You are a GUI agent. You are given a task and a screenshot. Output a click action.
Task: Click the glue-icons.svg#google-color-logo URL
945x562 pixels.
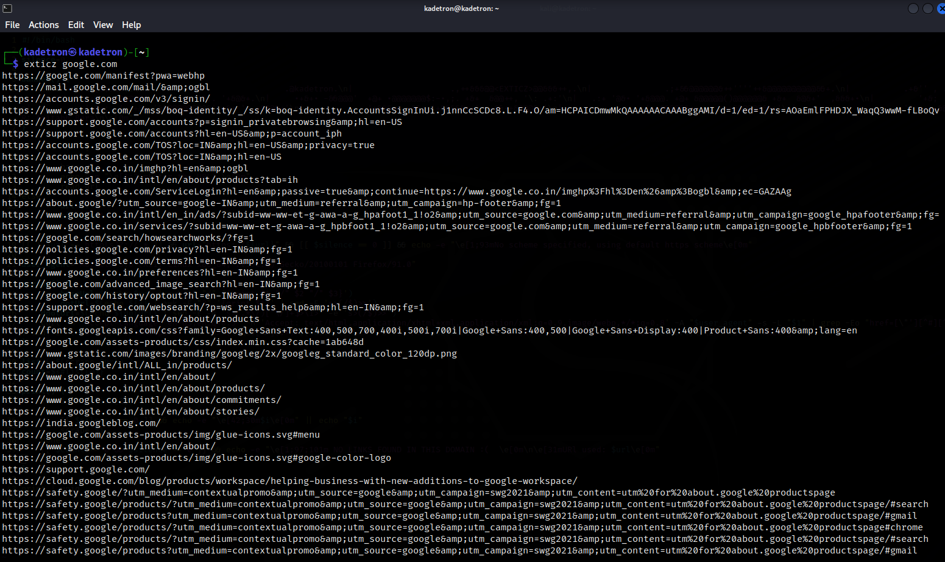click(197, 458)
